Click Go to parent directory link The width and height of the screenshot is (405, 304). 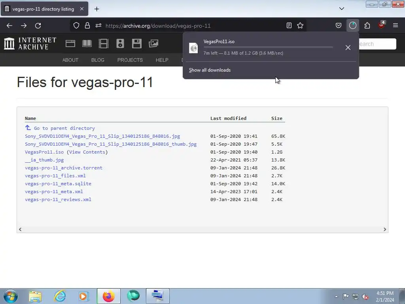(x=64, y=128)
